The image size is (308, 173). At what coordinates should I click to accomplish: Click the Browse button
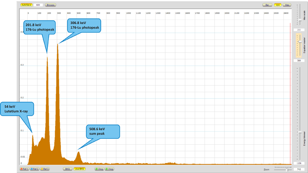pos(50,5)
